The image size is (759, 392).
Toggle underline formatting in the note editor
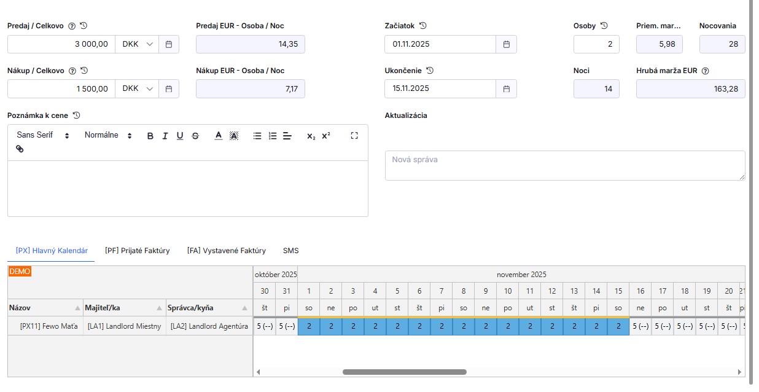point(180,136)
